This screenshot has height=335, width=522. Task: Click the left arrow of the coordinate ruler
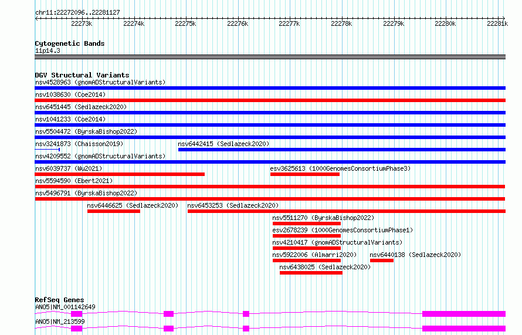click(36, 18)
